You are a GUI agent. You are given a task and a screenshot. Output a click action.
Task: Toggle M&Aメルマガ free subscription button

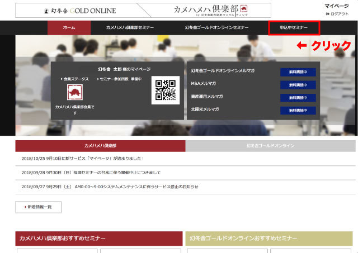298,85
